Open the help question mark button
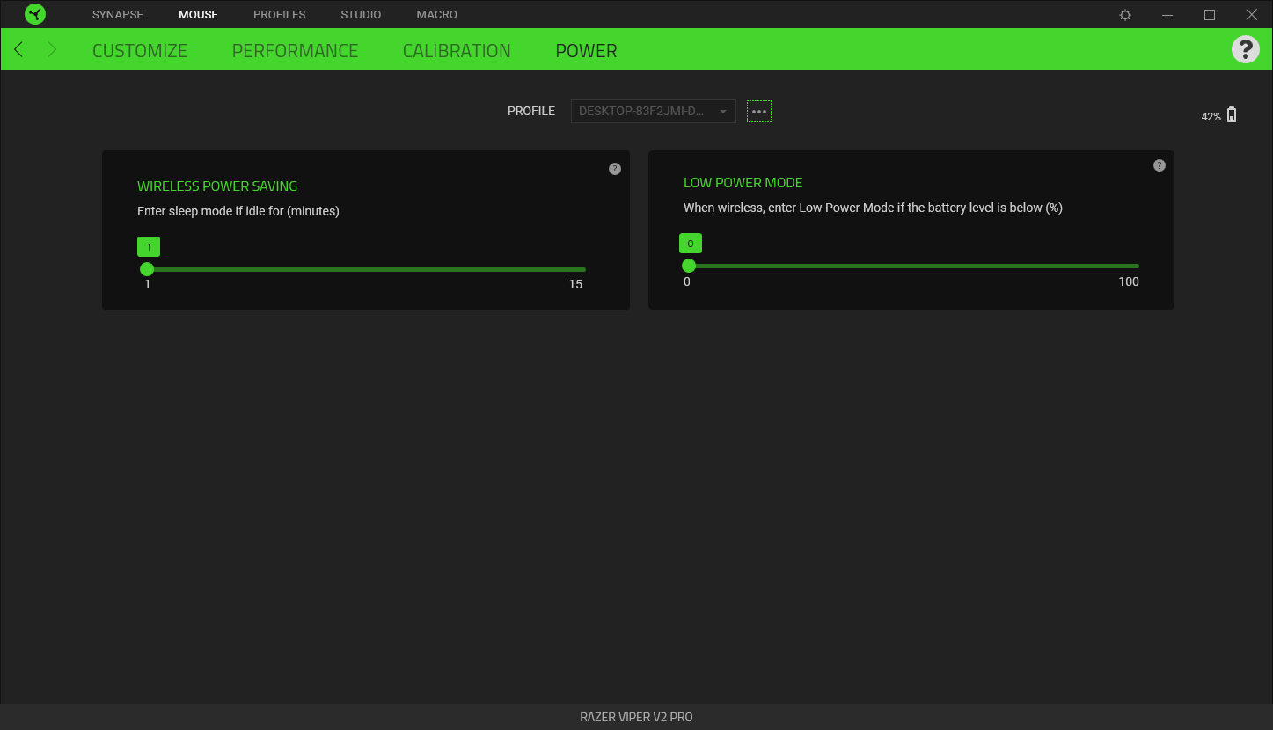The width and height of the screenshot is (1273, 730). (x=1245, y=49)
